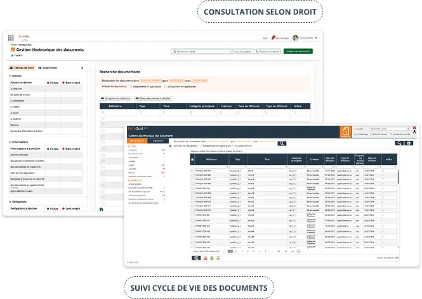Click the gear settings button above grid
Image resolution: width=422 pixels, height=299 pixels.
409,143
